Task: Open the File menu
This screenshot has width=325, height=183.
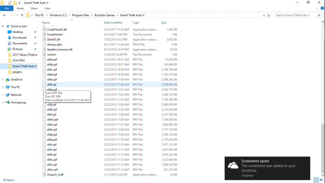Action: pos(6,8)
